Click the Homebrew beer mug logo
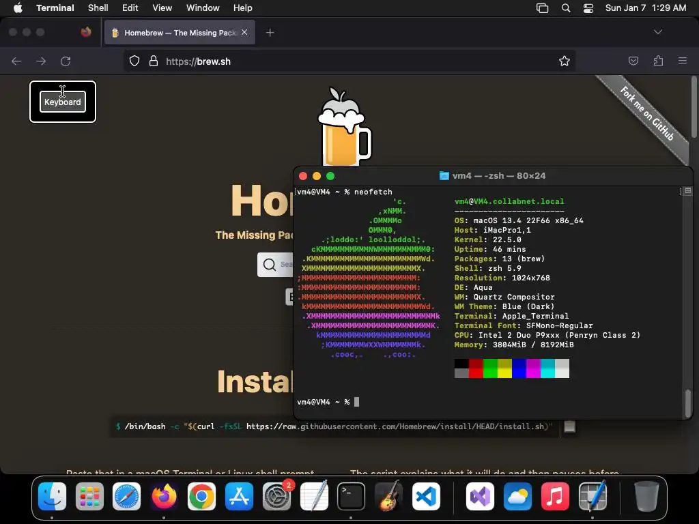 coord(344,126)
